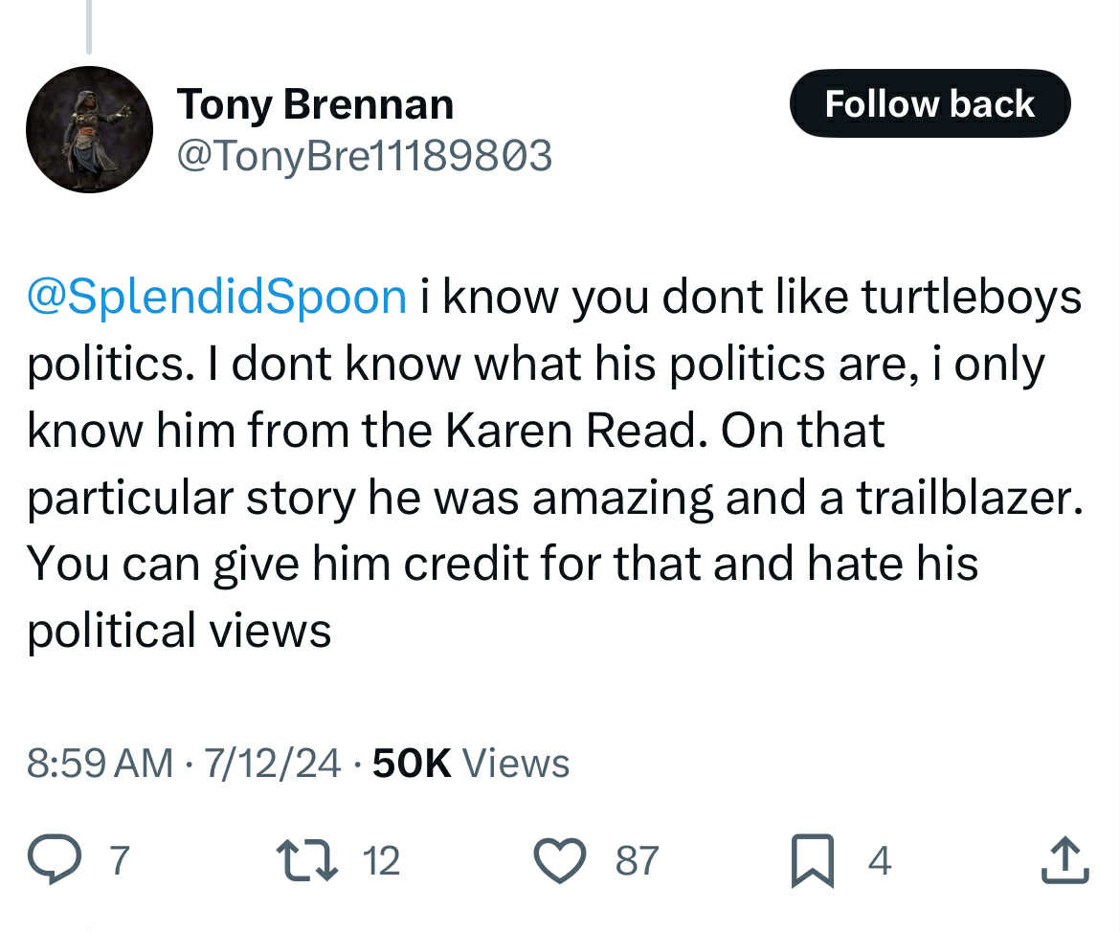Click the thread connector line above avatar

point(89,27)
